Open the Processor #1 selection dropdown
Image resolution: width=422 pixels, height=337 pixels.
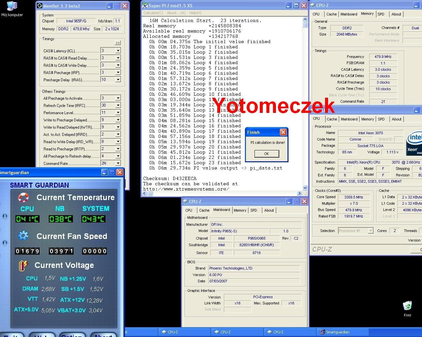pos(370,231)
